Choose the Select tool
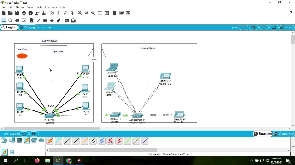The width and height of the screenshot is (295, 165). tap(4, 20)
